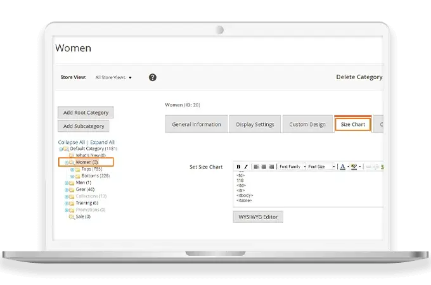
Task: Apply bold in Size Chart editor
Action: pos(238,167)
